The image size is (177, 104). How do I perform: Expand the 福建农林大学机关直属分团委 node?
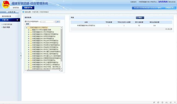pyautogui.click(x=29, y=30)
